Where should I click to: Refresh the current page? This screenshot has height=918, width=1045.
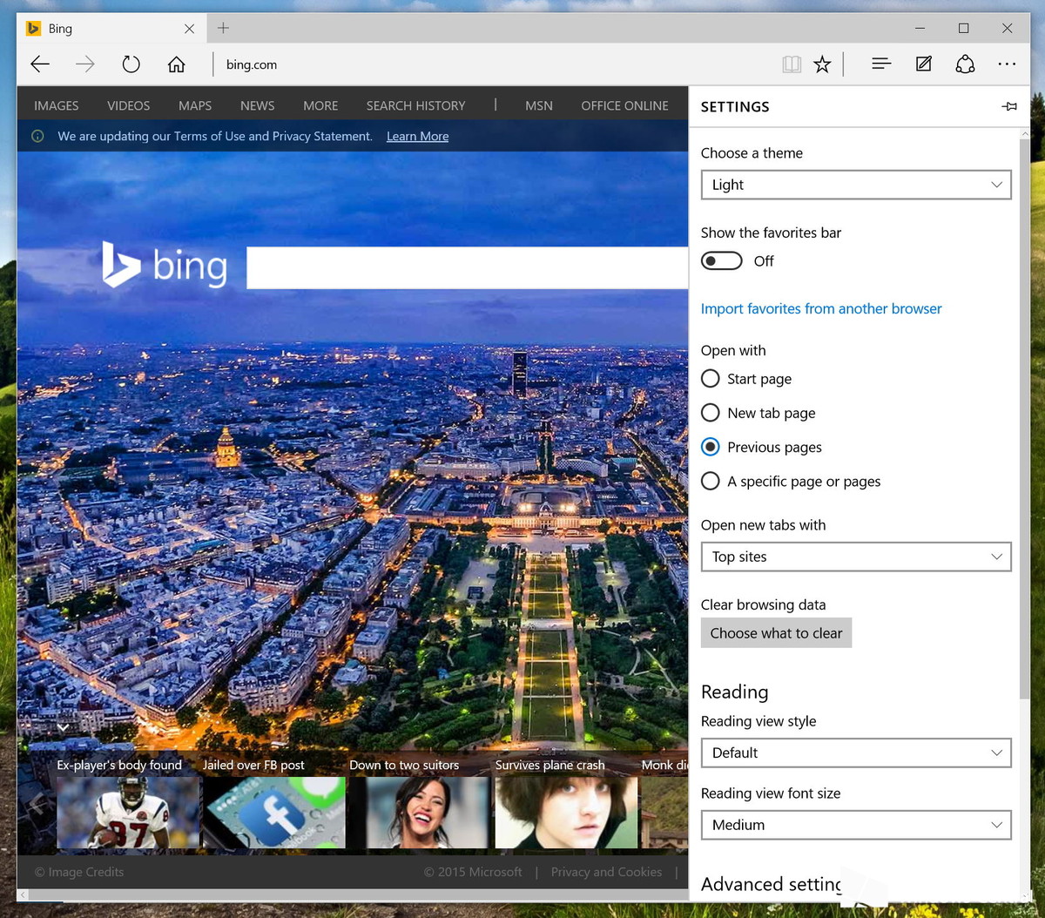(131, 64)
